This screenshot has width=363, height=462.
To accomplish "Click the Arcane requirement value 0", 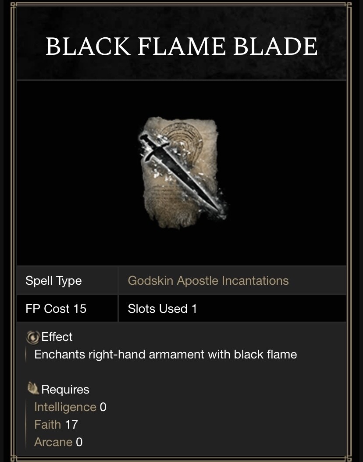I will tap(79, 442).
